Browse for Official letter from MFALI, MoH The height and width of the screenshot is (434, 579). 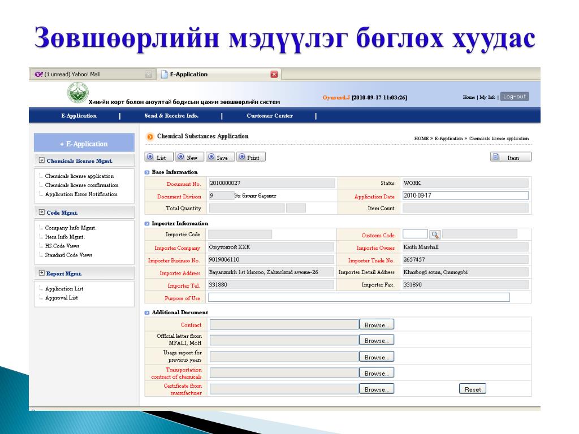coord(376,340)
